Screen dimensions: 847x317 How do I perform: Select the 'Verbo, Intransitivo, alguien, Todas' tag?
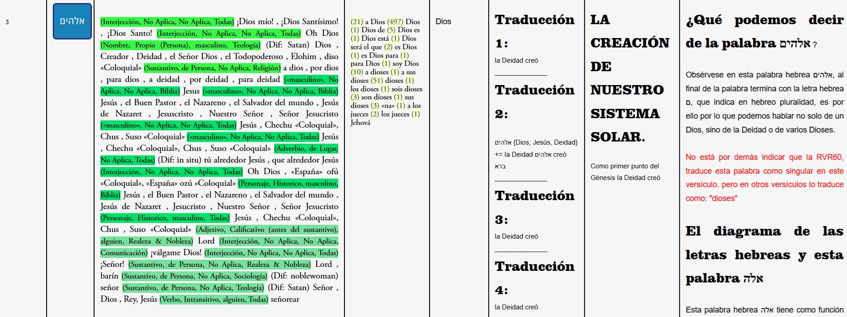214,299
